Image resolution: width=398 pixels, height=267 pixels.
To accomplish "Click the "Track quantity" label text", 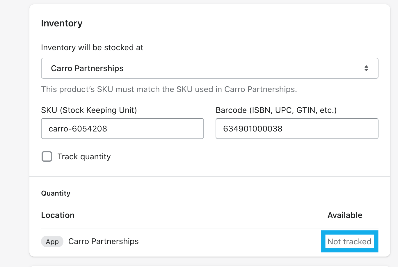I will pyautogui.click(x=84, y=157).
